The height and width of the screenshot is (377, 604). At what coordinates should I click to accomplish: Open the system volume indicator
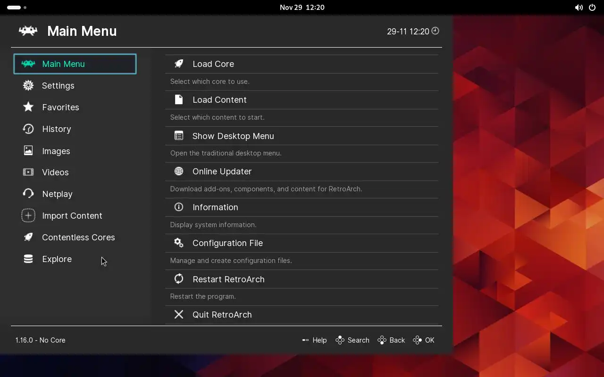(x=579, y=8)
